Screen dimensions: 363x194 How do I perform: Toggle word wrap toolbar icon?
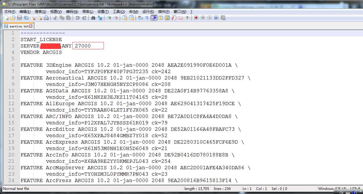140,18
